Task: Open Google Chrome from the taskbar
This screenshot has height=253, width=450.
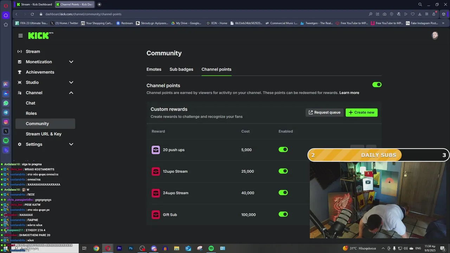Action: tap(96, 248)
